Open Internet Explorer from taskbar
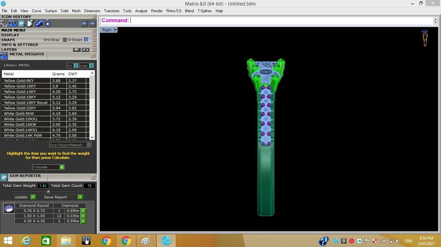441x247 pixels. [x=26, y=241]
